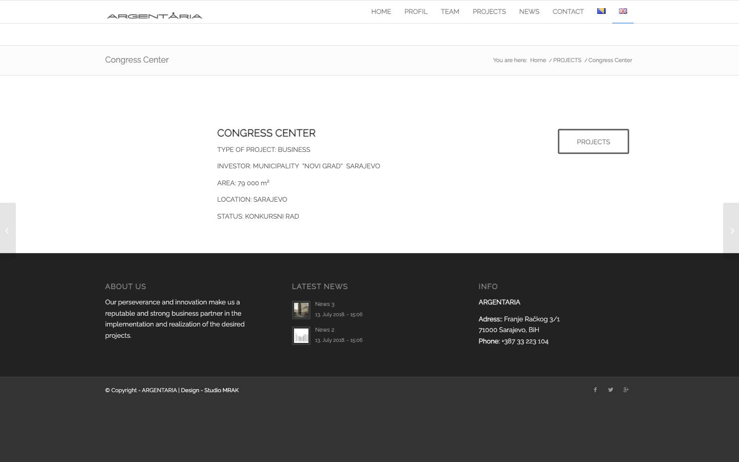Open the TEAM menu item
Viewport: 739px width, 462px height.
point(450,11)
